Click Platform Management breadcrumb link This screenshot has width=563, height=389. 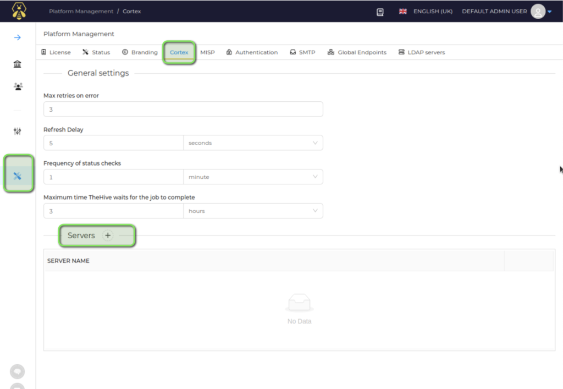tap(81, 11)
